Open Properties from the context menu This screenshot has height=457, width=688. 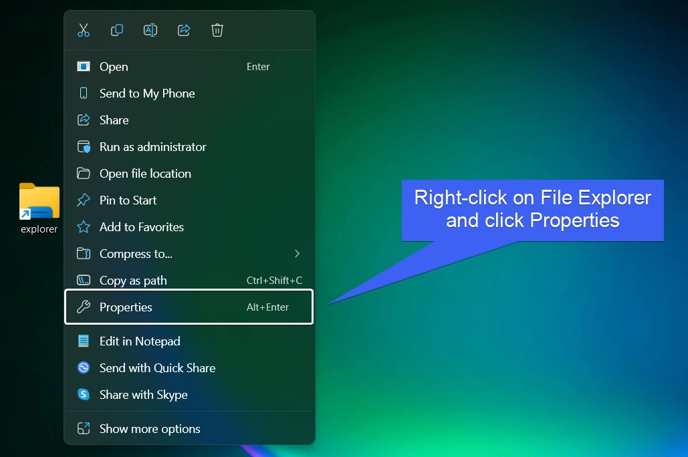pos(189,307)
